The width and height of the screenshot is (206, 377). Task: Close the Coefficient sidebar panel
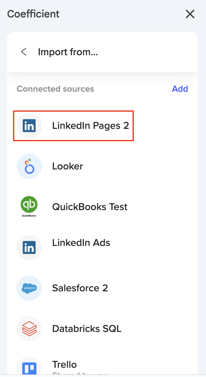click(x=190, y=14)
